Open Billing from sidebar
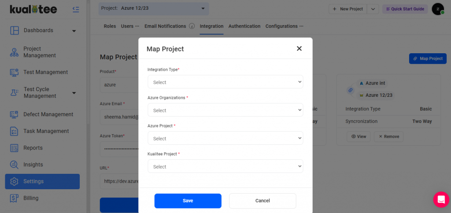This screenshot has width=451, height=213. 31,198
